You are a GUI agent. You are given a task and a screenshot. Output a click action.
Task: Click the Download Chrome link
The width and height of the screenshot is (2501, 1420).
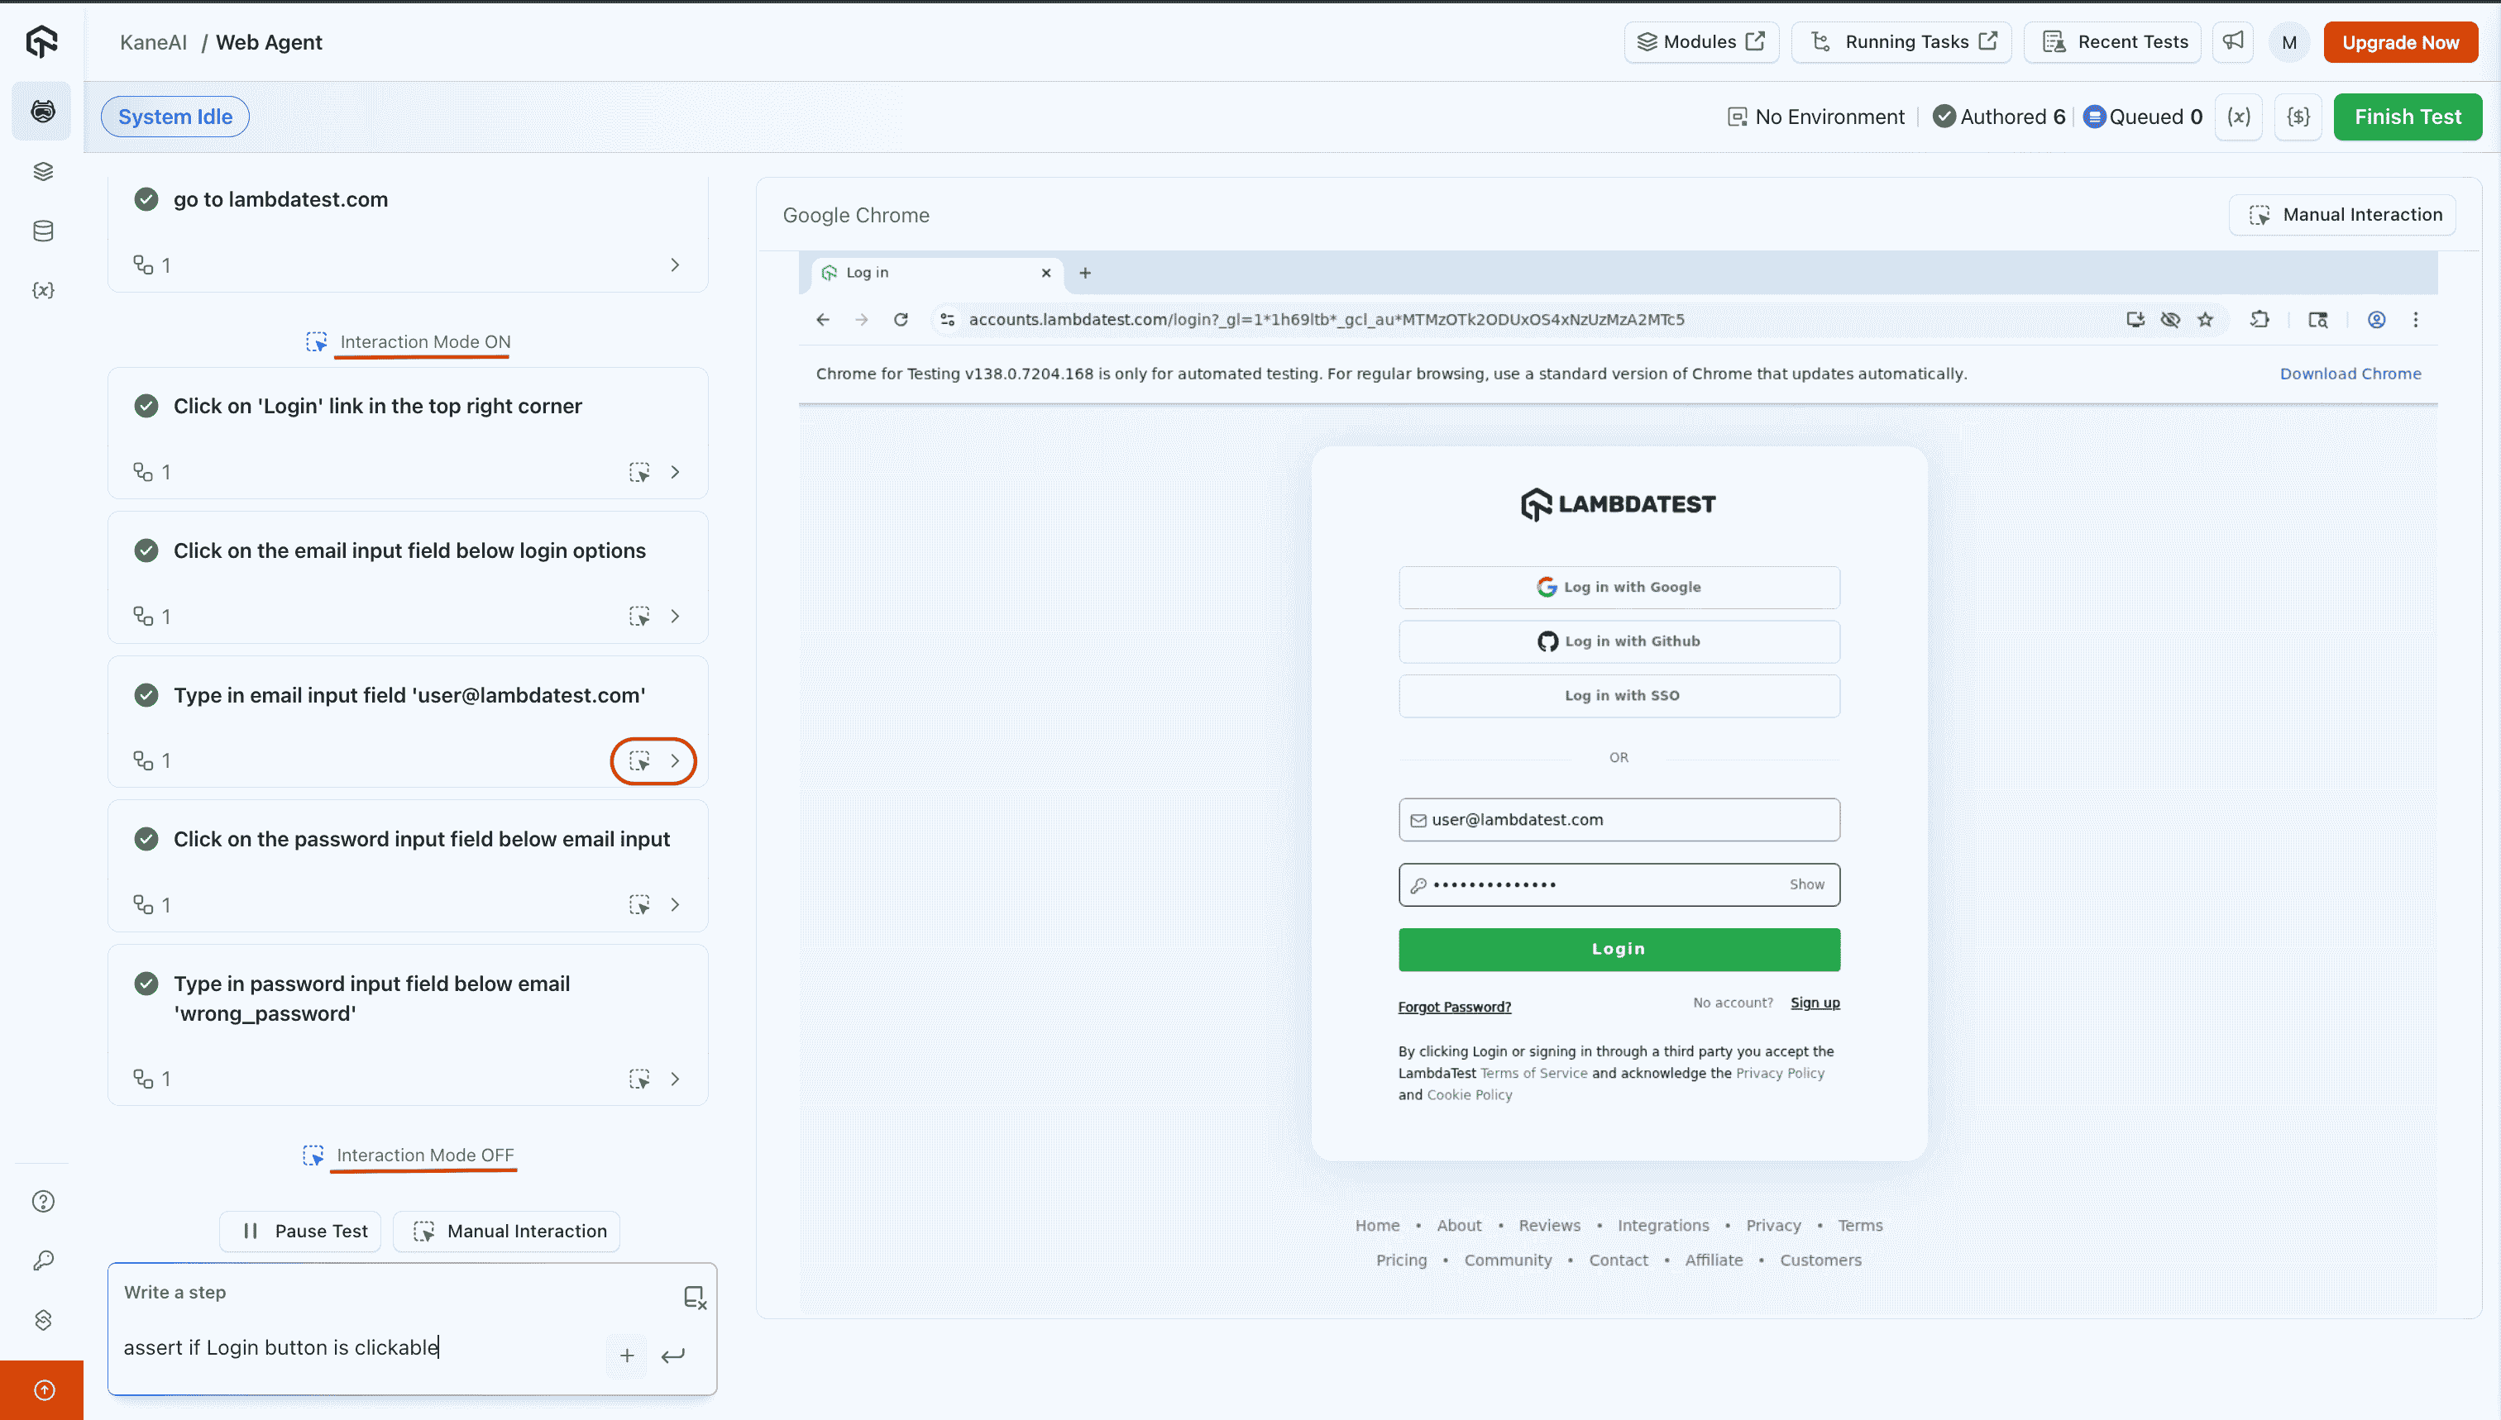click(x=2350, y=374)
